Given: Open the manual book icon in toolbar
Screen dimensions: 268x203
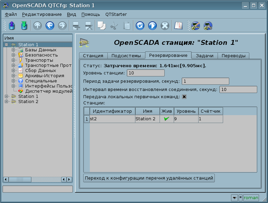Looking at the screenshot, I should [178, 26].
